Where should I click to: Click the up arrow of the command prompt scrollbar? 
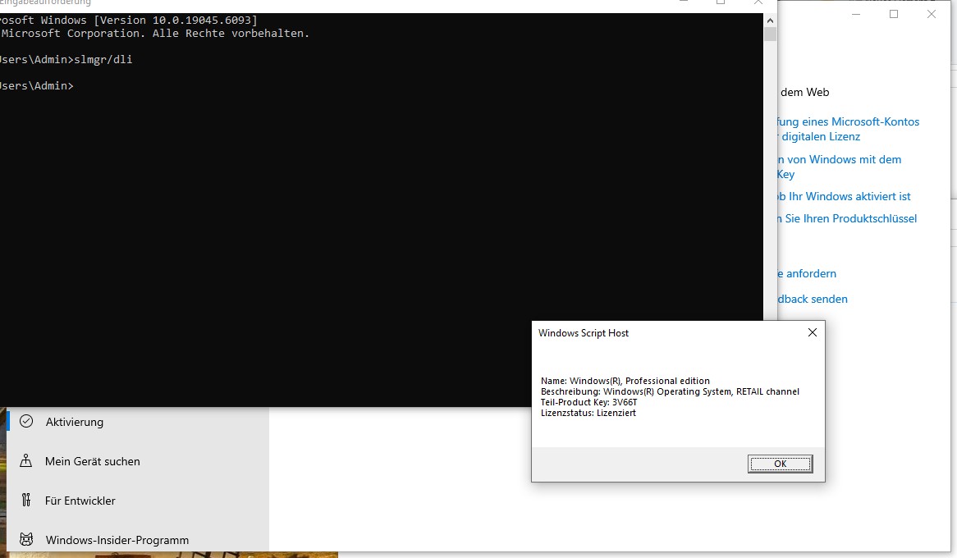(x=770, y=21)
